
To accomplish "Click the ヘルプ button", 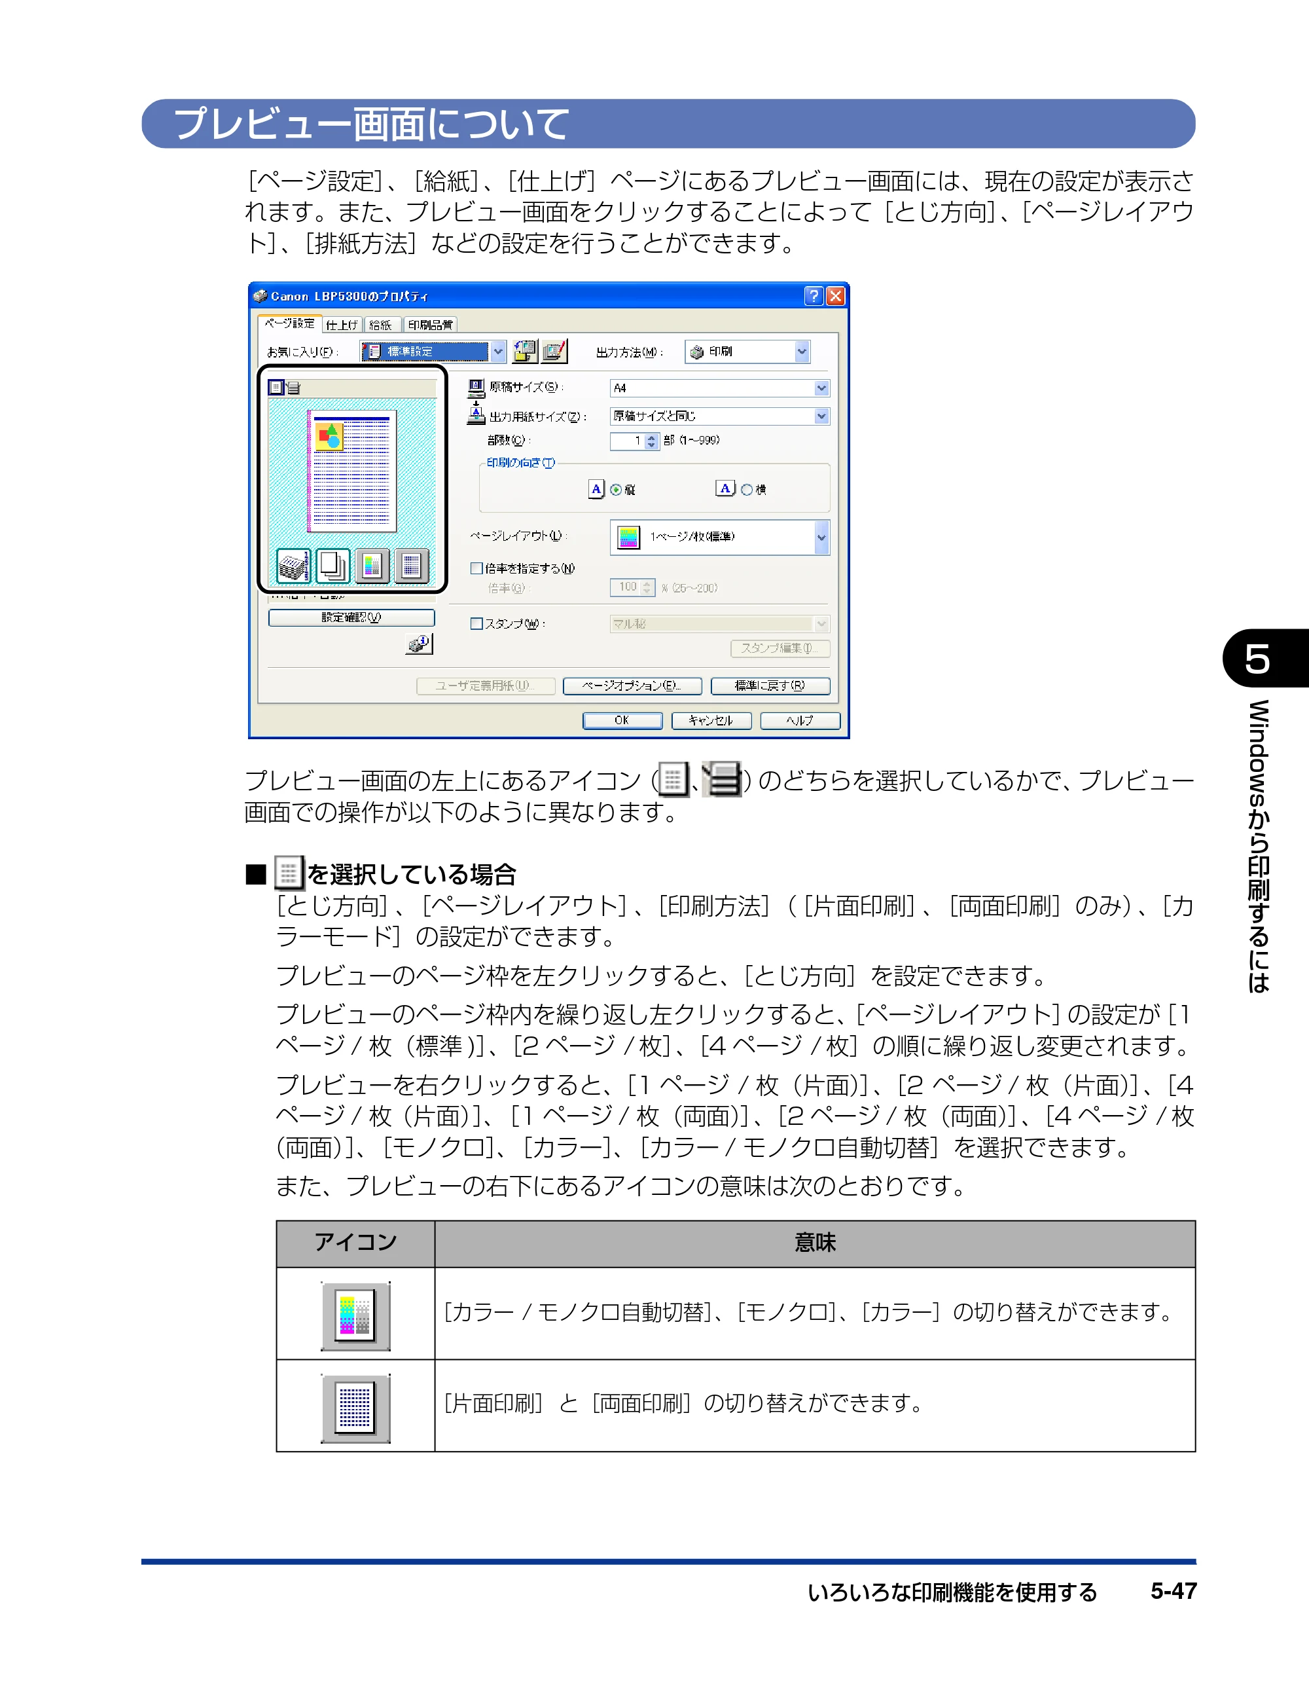I will (800, 720).
